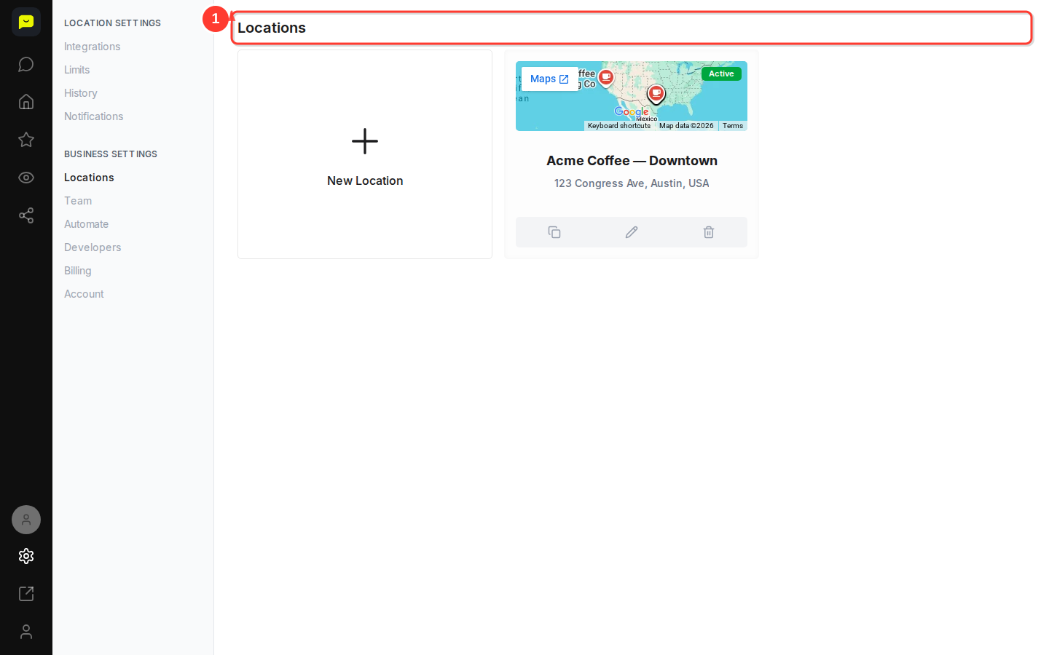The height and width of the screenshot is (655, 1049).
Task: Duplicate the Acme Coffee — Downtown location
Action: click(554, 232)
